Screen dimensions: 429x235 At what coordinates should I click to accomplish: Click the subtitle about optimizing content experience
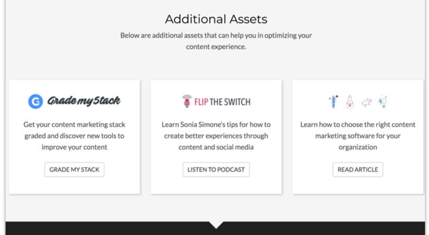click(216, 41)
